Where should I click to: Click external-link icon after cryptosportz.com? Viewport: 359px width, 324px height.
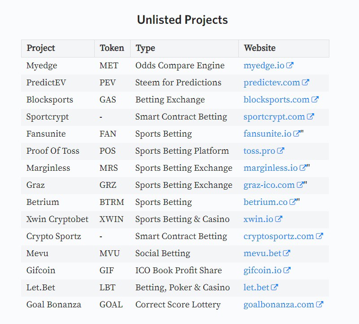[319, 236]
